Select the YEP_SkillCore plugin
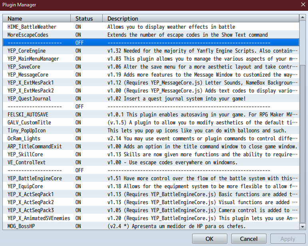 click(x=151, y=154)
